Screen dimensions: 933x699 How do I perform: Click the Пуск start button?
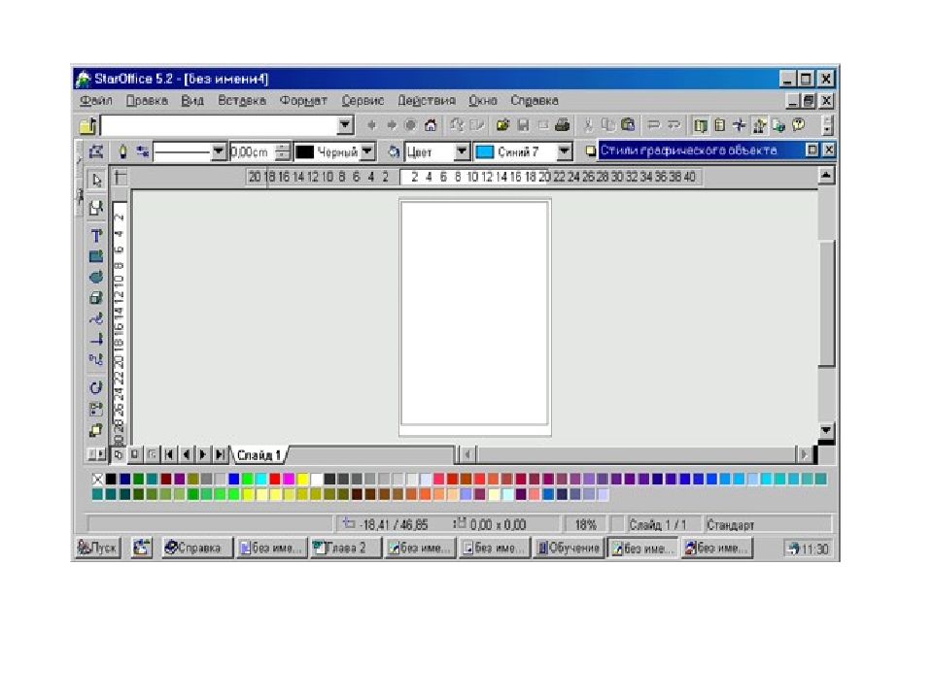pyautogui.click(x=97, y=548)
